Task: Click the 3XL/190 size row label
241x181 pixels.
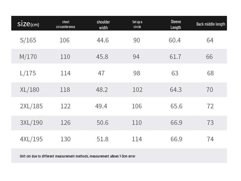Action: 31,123
